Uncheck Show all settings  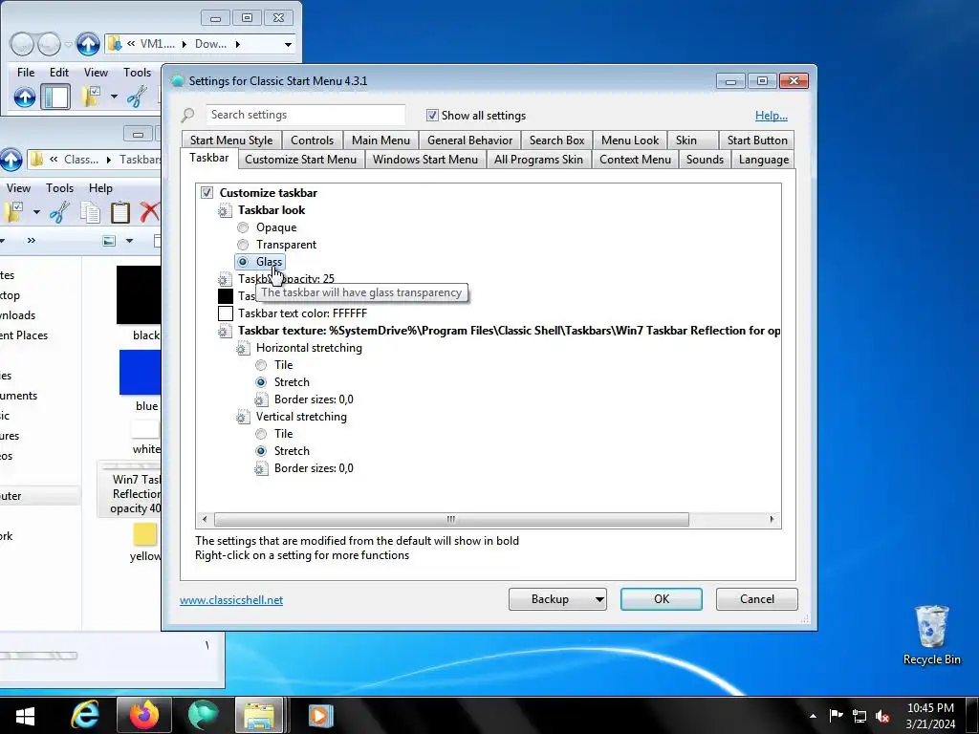432,116
